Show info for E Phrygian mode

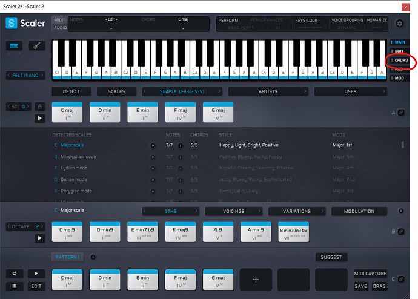[181, 191]
